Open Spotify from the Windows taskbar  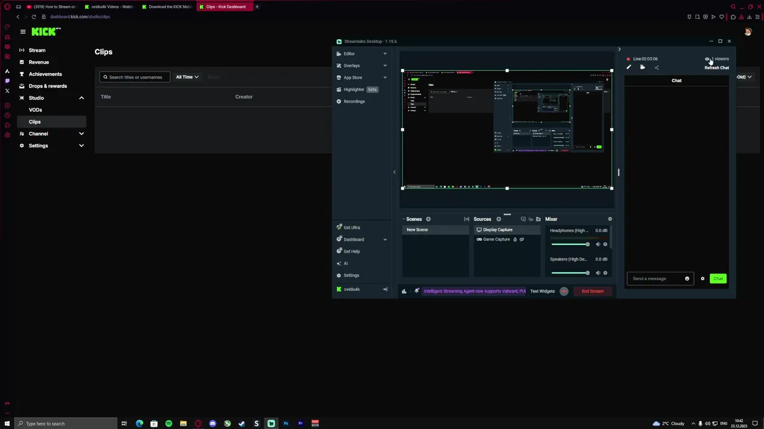click(x=169, y=424)
